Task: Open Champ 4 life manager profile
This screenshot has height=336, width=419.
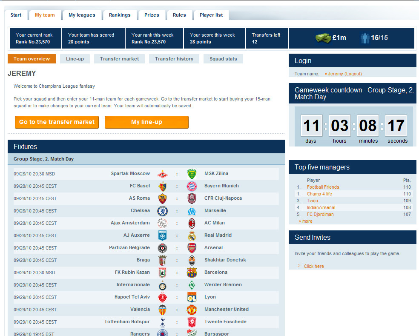Action: pyautogui.click(x=319, y=194)
